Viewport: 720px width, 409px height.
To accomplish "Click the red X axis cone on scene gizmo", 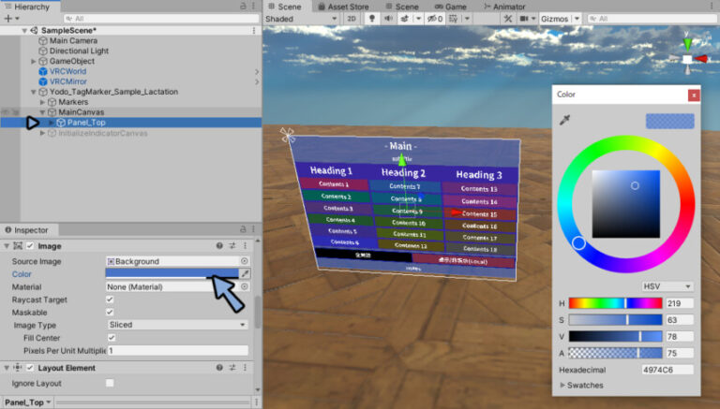I will 700,59.
